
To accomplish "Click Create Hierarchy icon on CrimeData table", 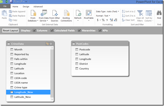I will pyautogui.click(x=47, y=44).
